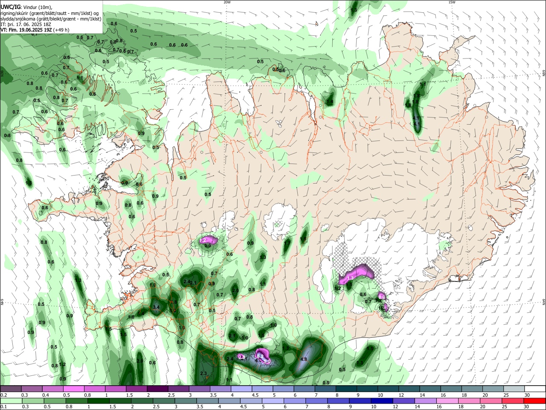Click the '64N' latitude label at the right edge
The height and width of the screenshot is (410, 546).
point(544,302)
